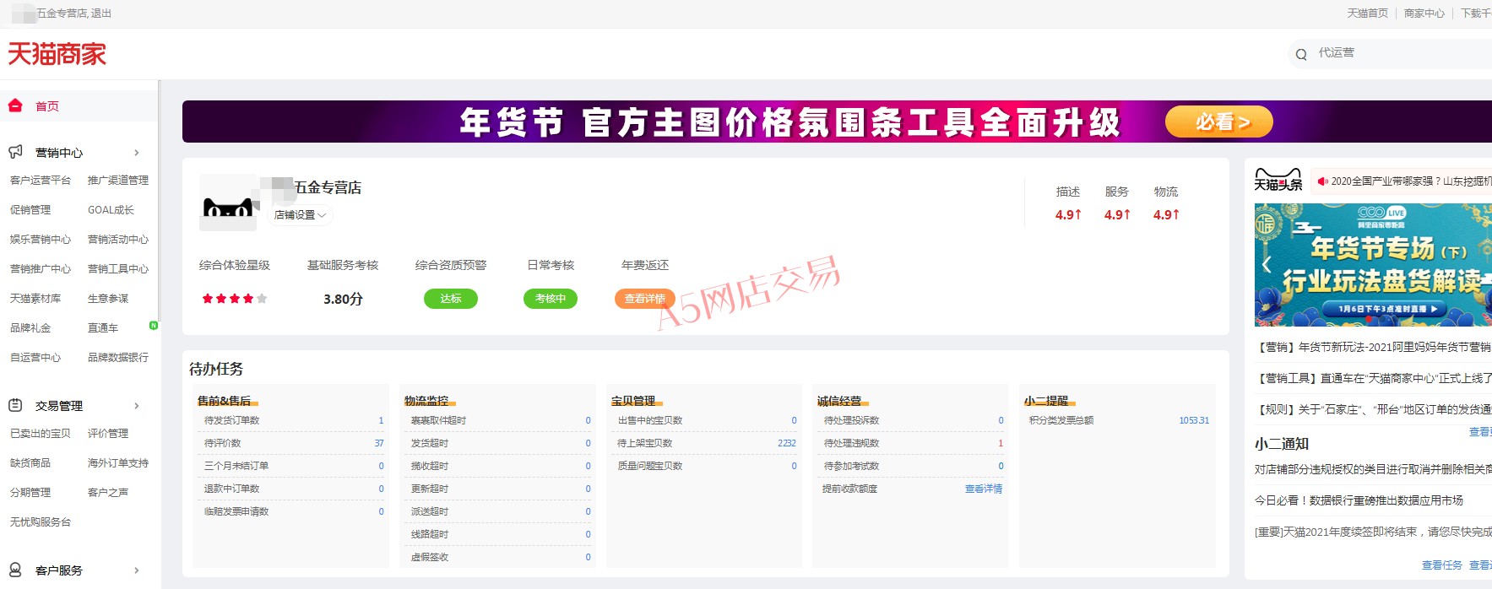The height and width of the screenshot is (589, 1492).
Task: Click the orange 查看详情 button
Action: click(645, 299)
